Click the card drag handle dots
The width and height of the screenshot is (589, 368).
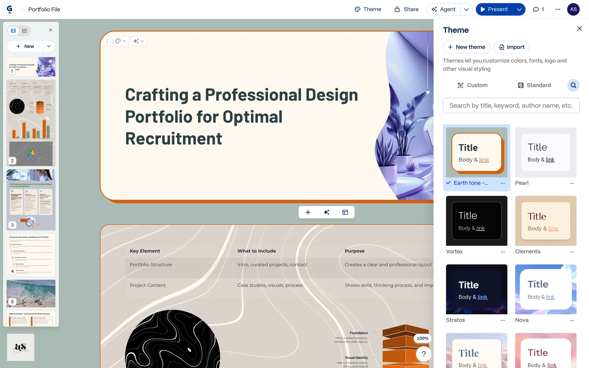[107, 41]
